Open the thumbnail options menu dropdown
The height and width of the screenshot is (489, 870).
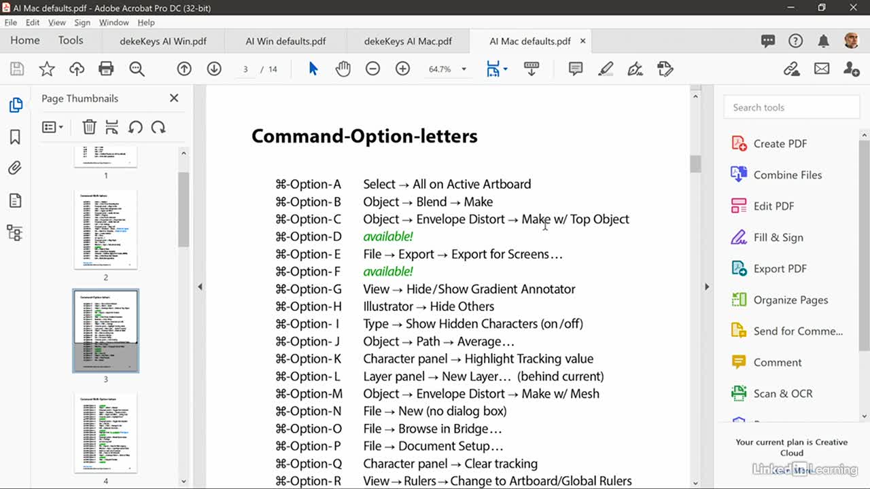pos(52,127)
